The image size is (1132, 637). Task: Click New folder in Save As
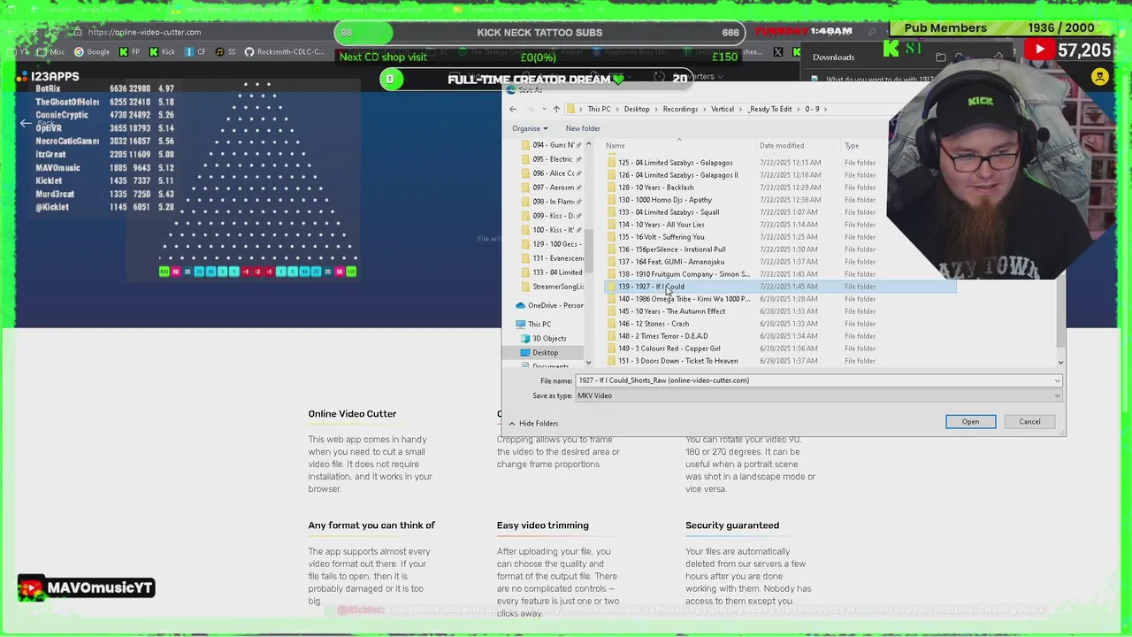583,128
